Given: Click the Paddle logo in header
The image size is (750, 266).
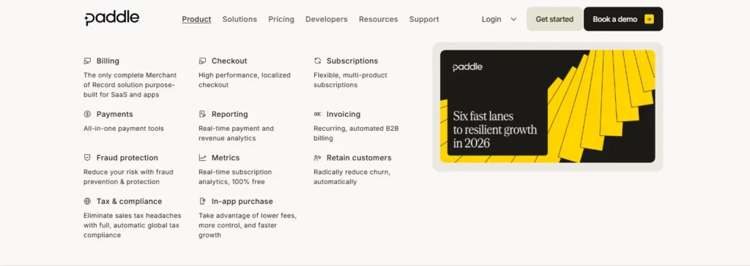Looking at the screenshot, I should pyautogui.click(x=112, y=18).
